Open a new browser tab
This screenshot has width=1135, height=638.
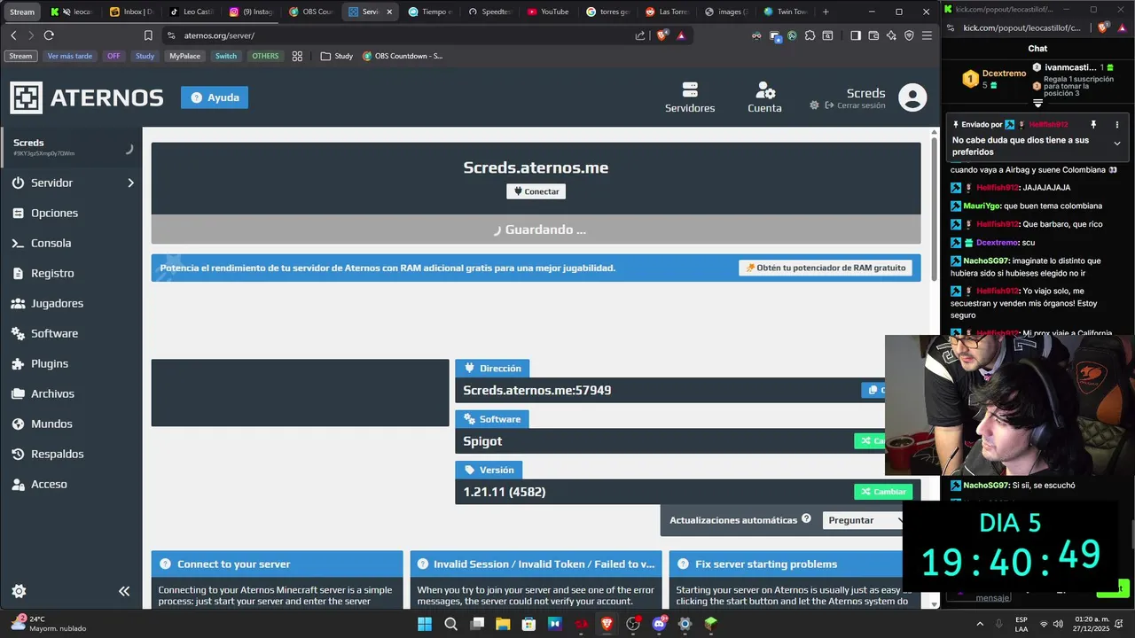[826, 12]
